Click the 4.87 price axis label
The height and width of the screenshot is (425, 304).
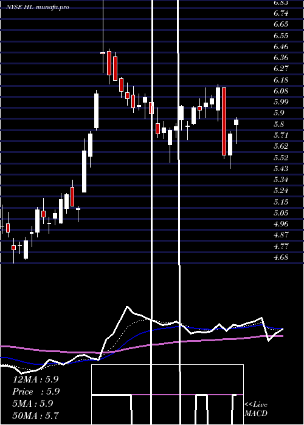(281, 235)
